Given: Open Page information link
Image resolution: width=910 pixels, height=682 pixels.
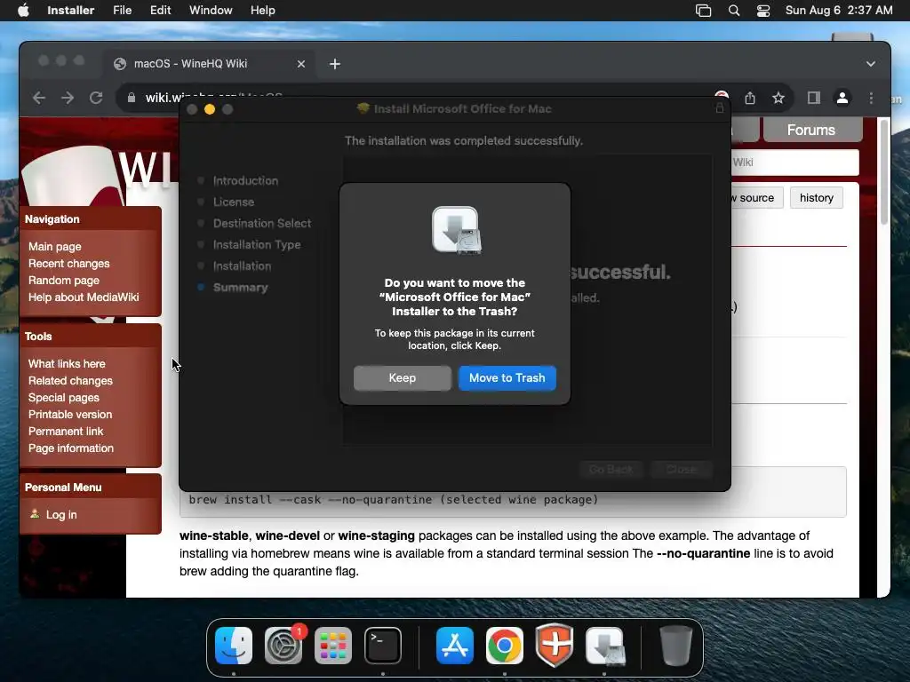Looking at the screenshot, I should click(71, 448).
